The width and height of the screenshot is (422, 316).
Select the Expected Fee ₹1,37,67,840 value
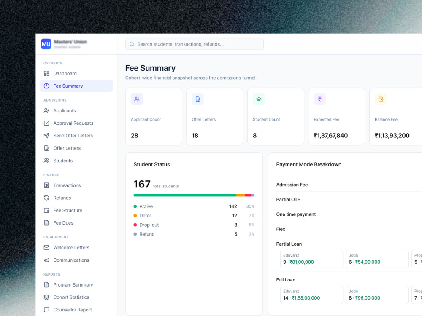click(x=331, y=135)
